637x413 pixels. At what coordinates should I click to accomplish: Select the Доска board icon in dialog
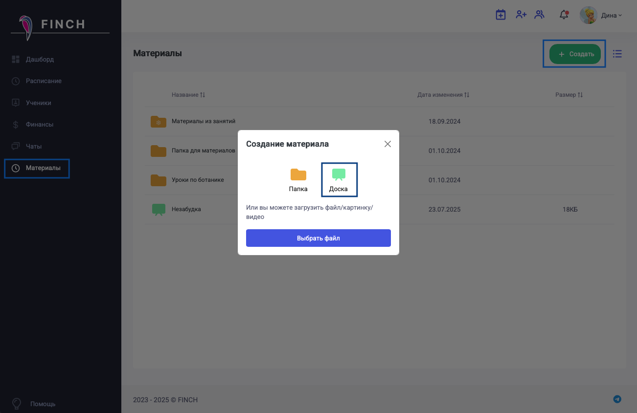339,179
